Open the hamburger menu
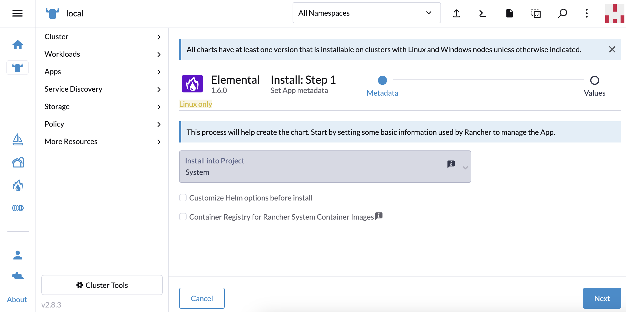Screen dimensions: 626x312 [x=17, y=13]
